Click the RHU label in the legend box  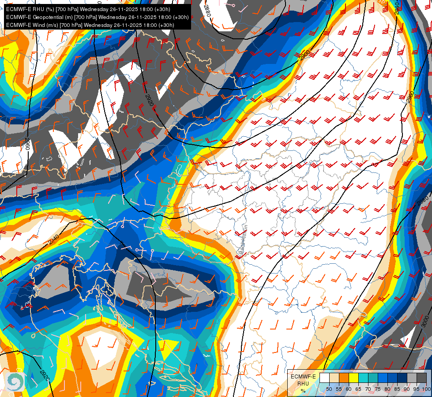[303, 384]
